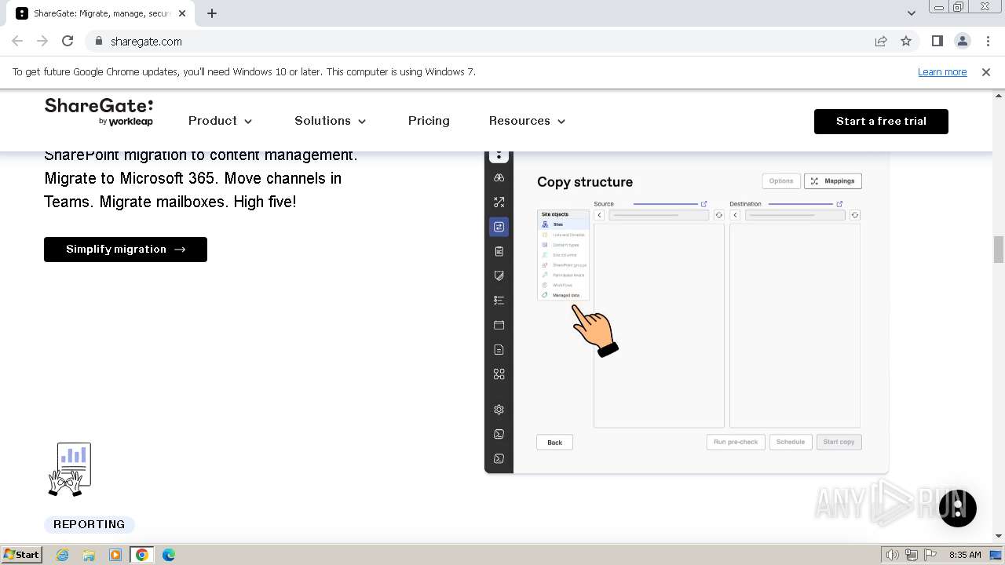Click the Simplify migration button

tap(126, 250)
